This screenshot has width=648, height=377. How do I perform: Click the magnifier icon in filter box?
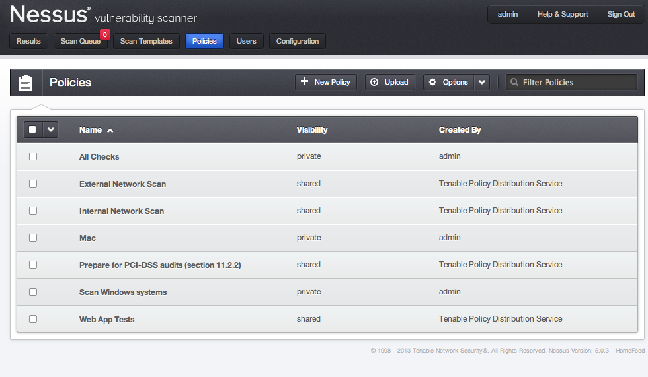(514, 82)
